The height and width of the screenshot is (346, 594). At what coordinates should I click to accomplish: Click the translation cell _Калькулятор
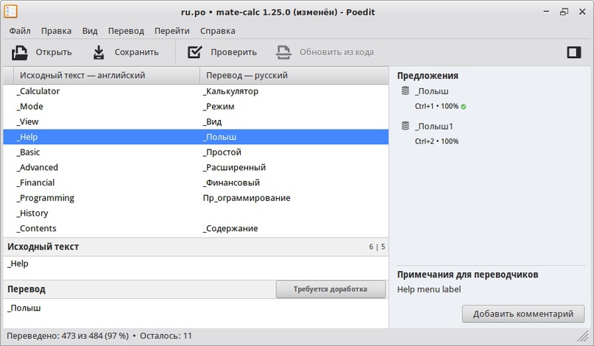coord(230,91)
